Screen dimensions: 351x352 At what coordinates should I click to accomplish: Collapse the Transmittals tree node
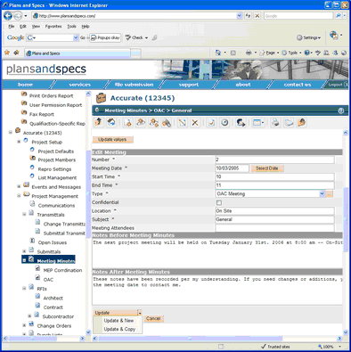24,214
